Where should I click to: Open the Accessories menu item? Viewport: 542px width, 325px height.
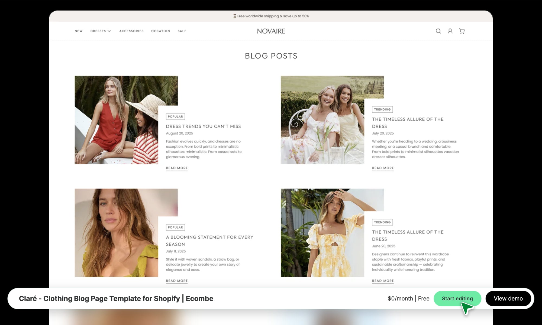click(x=131, y=31)
